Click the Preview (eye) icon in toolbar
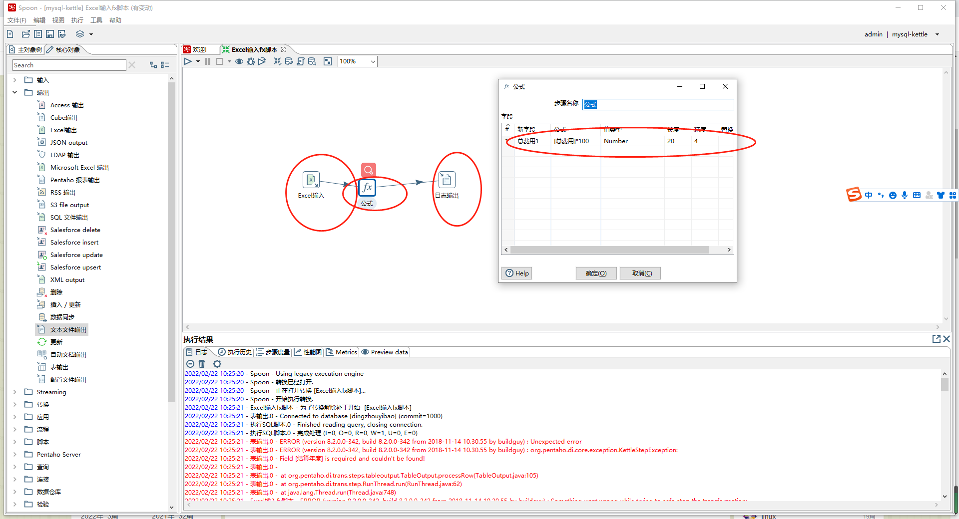 pos(239,61)
